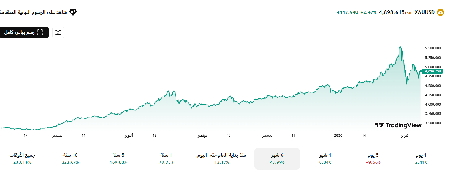Screen dimensions: 450x182
Task: Select the 5 سنة range showing 169.88%
Action: [117, 158]
